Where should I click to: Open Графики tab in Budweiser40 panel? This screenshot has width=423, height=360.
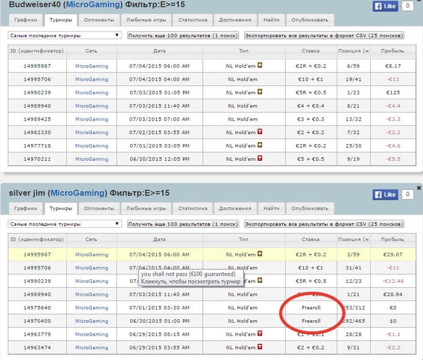tap(25, 20)
